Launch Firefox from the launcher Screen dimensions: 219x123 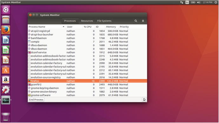click(x=6, y=30)
